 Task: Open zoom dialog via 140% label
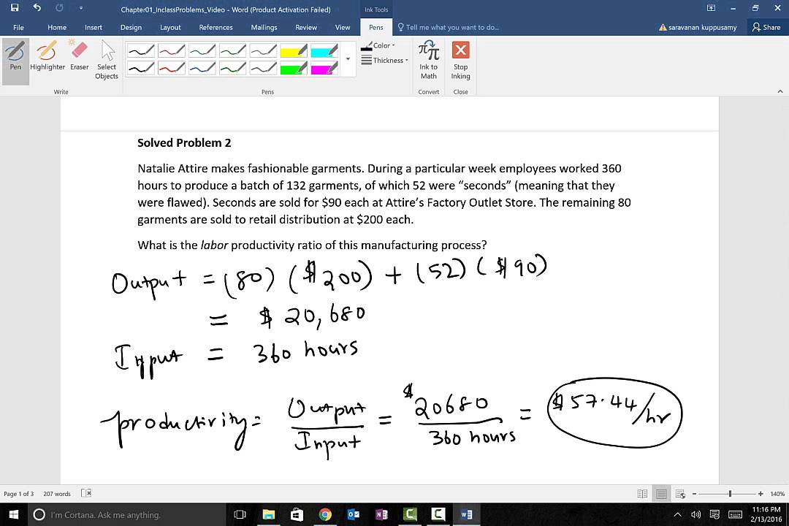tap(777, 494)
